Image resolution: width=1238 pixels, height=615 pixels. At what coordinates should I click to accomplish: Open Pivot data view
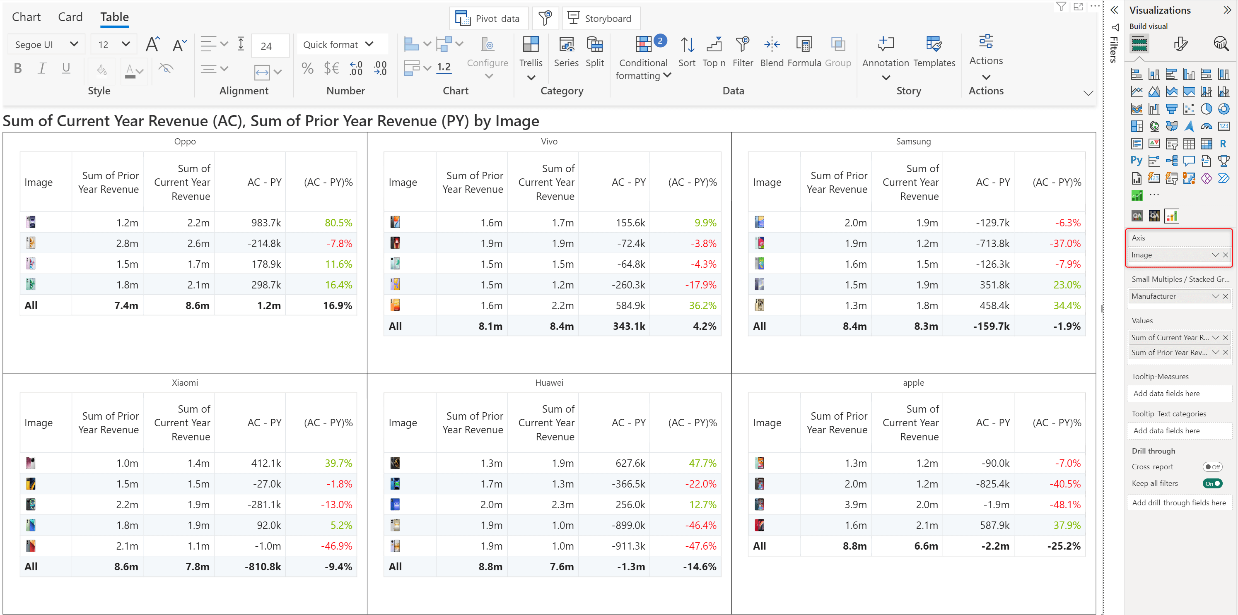(488, 18)
